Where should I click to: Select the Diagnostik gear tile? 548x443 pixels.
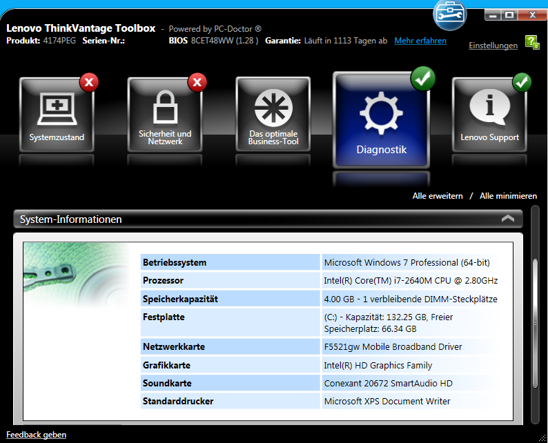[x=381, y=120]
